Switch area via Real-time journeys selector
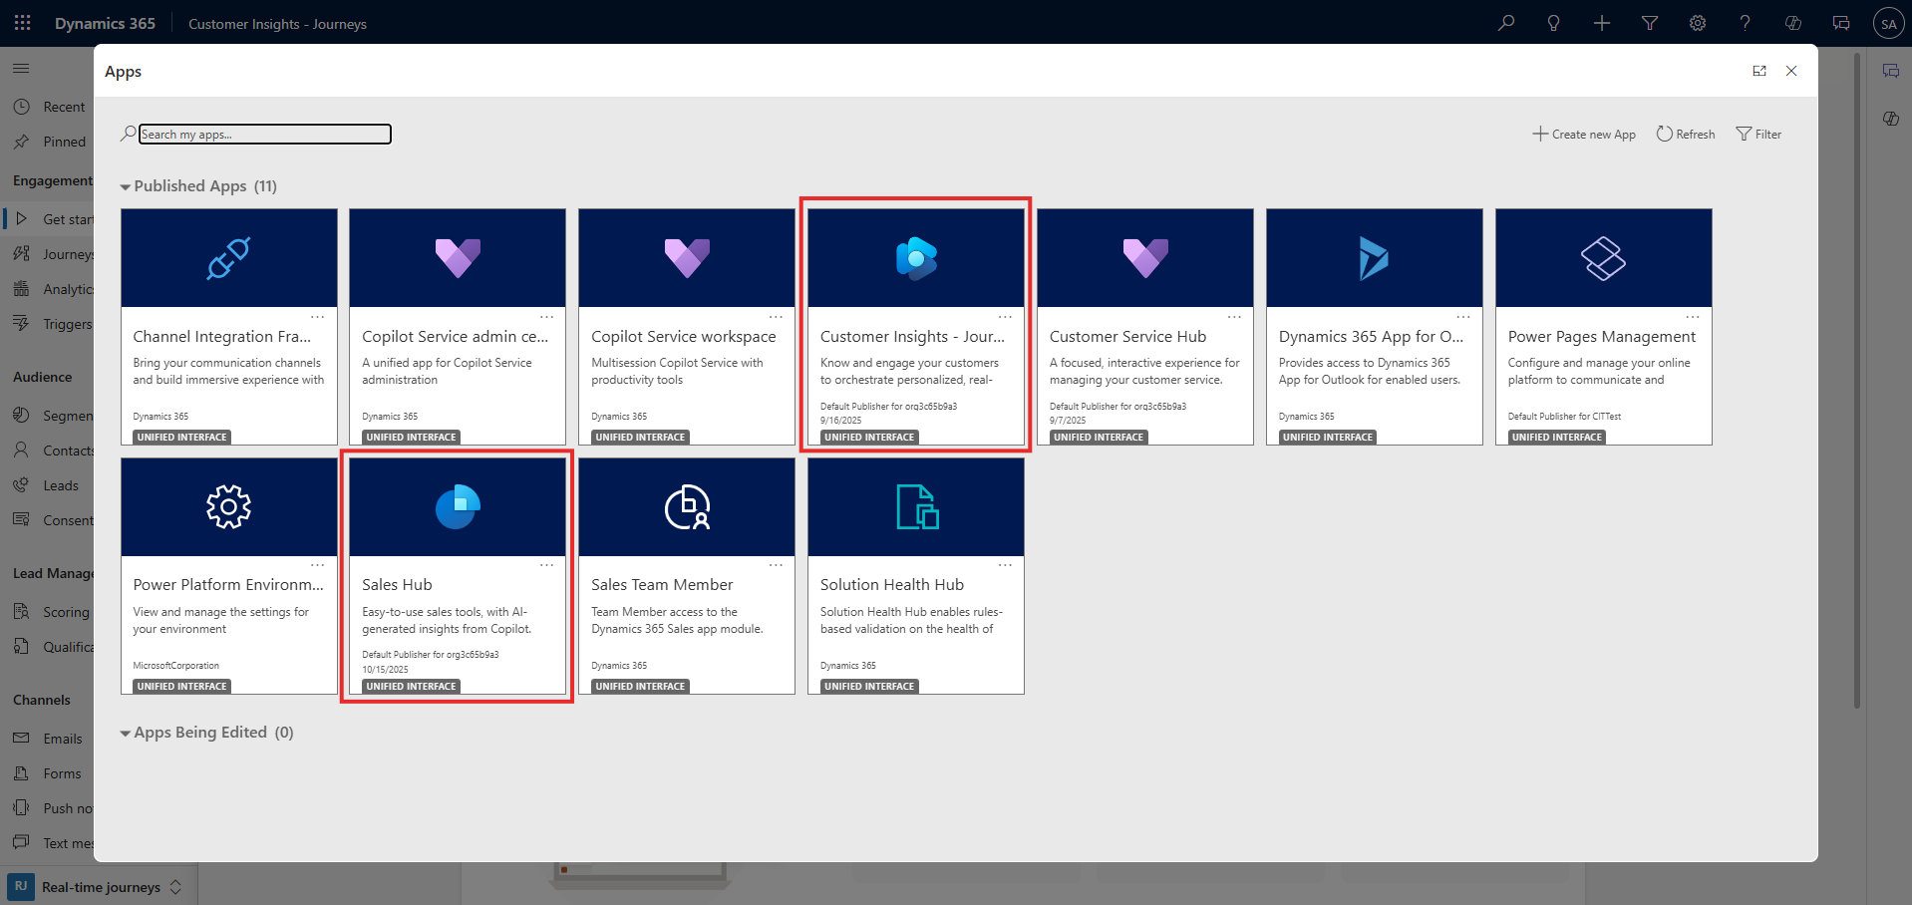Screen dimensions: 1912x905 tap(98, 886)
